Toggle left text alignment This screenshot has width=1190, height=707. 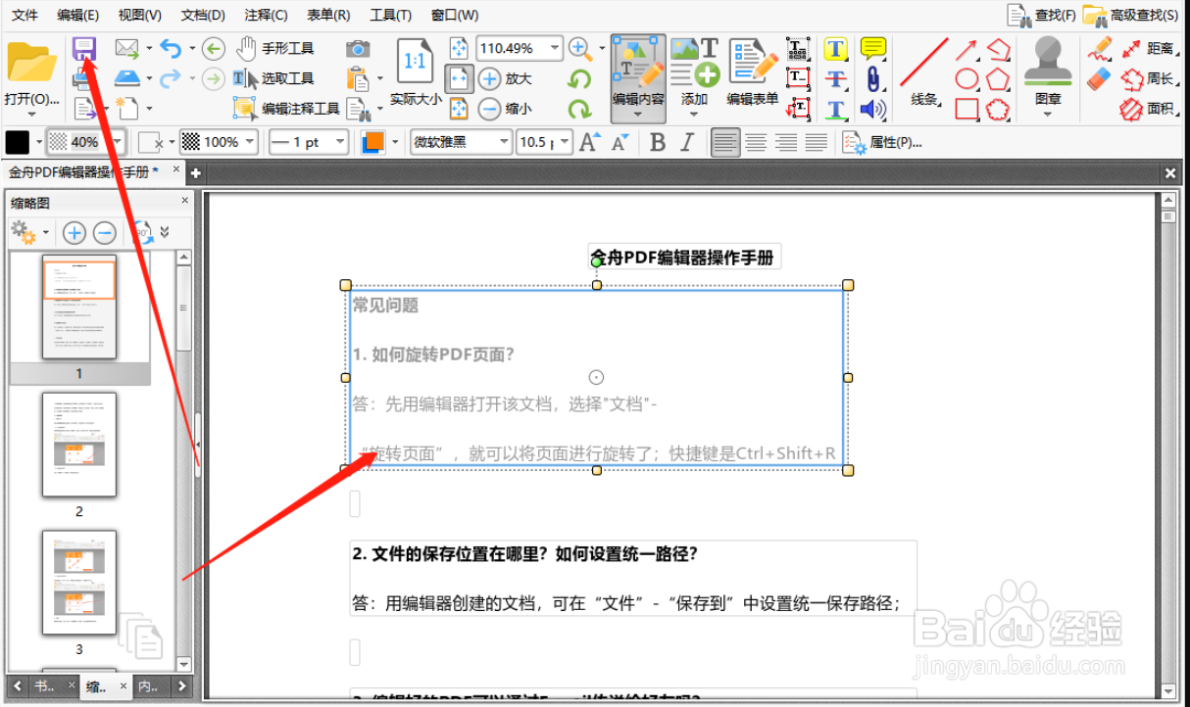click(725, 142)
